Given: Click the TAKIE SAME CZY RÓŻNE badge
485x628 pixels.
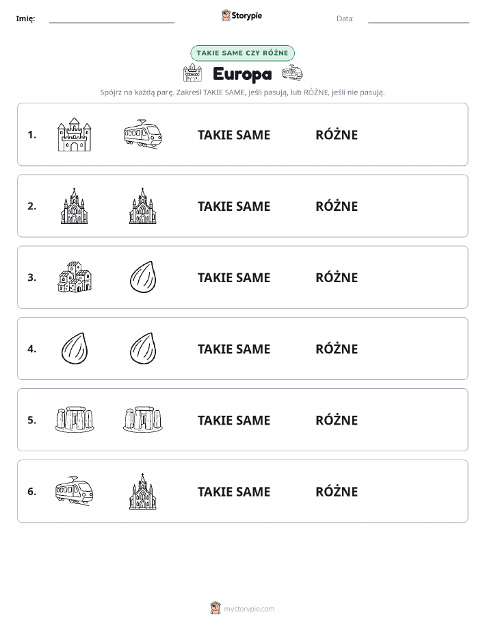Looking at the screenshot, I should 242,53.
